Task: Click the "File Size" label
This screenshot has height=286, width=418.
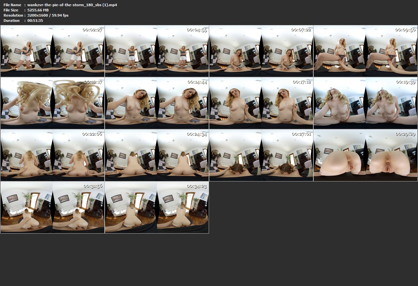Action: coord(11,10)
